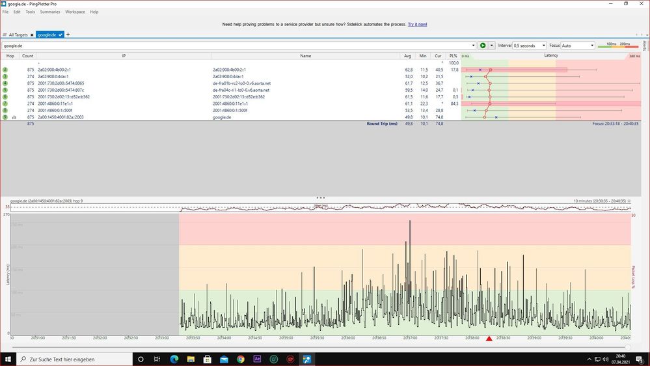Click the PL% column header
650x366 pixels.
pos(453,56)
